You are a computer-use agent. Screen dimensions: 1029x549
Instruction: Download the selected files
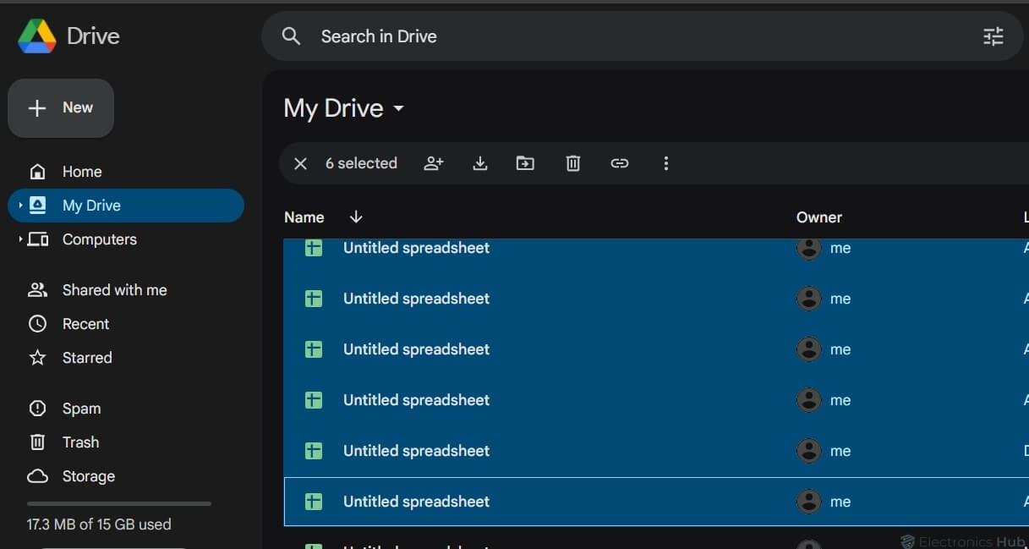point(479,163)
